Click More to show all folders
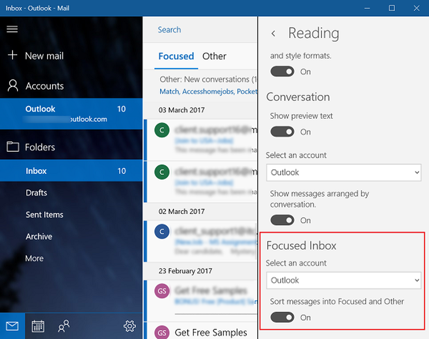Screen dimensions: 429x339 tap(34, 258)
